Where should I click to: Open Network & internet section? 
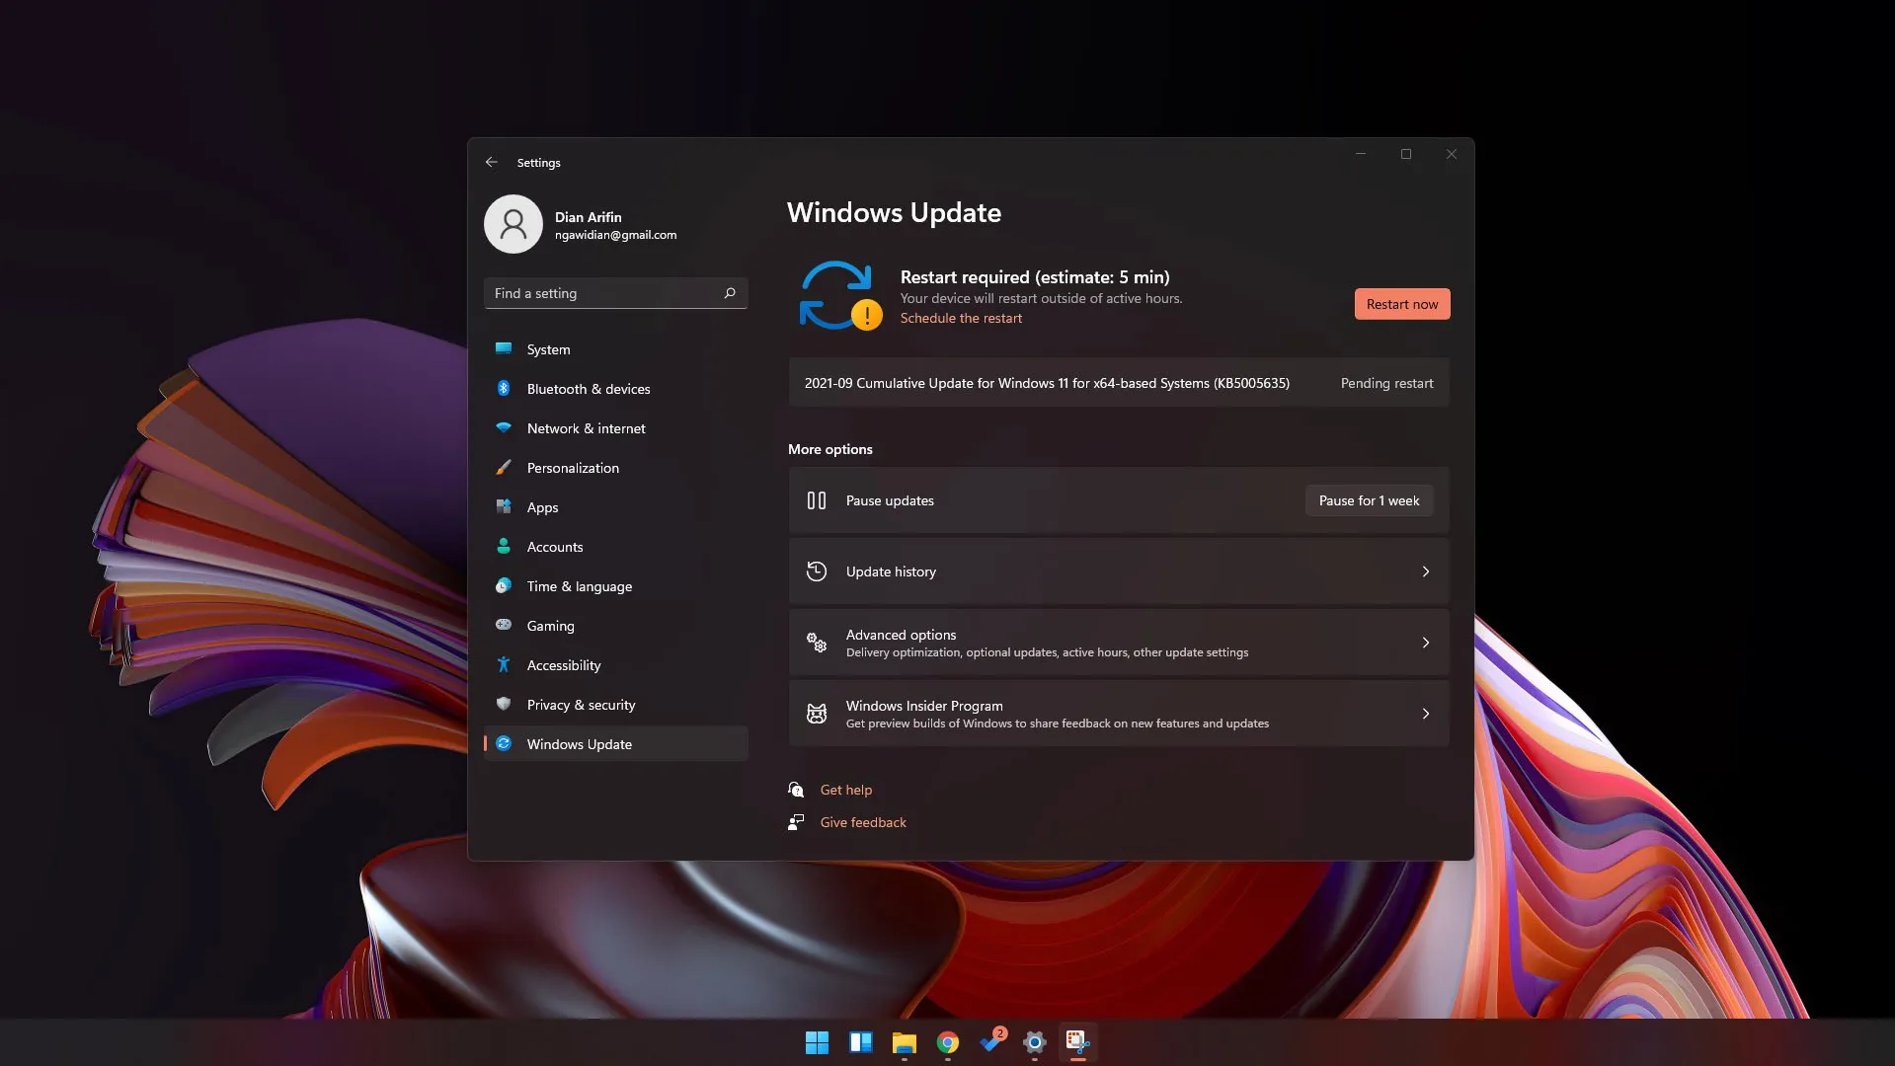tap(586, 428)
